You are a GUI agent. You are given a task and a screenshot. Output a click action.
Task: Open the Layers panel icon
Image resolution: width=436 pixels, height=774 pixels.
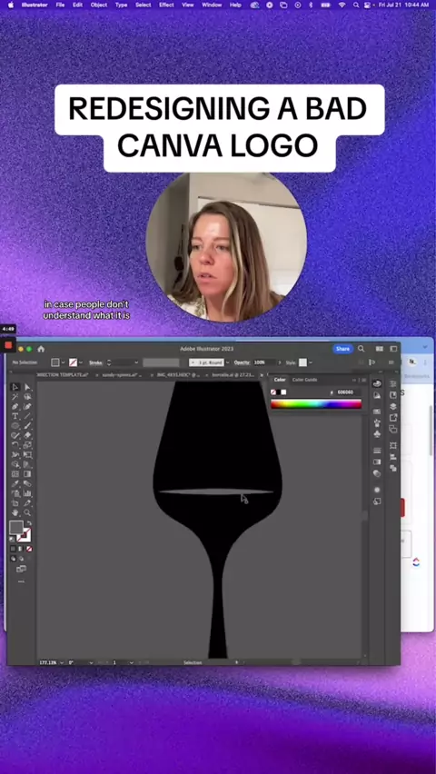pos(393,406)
